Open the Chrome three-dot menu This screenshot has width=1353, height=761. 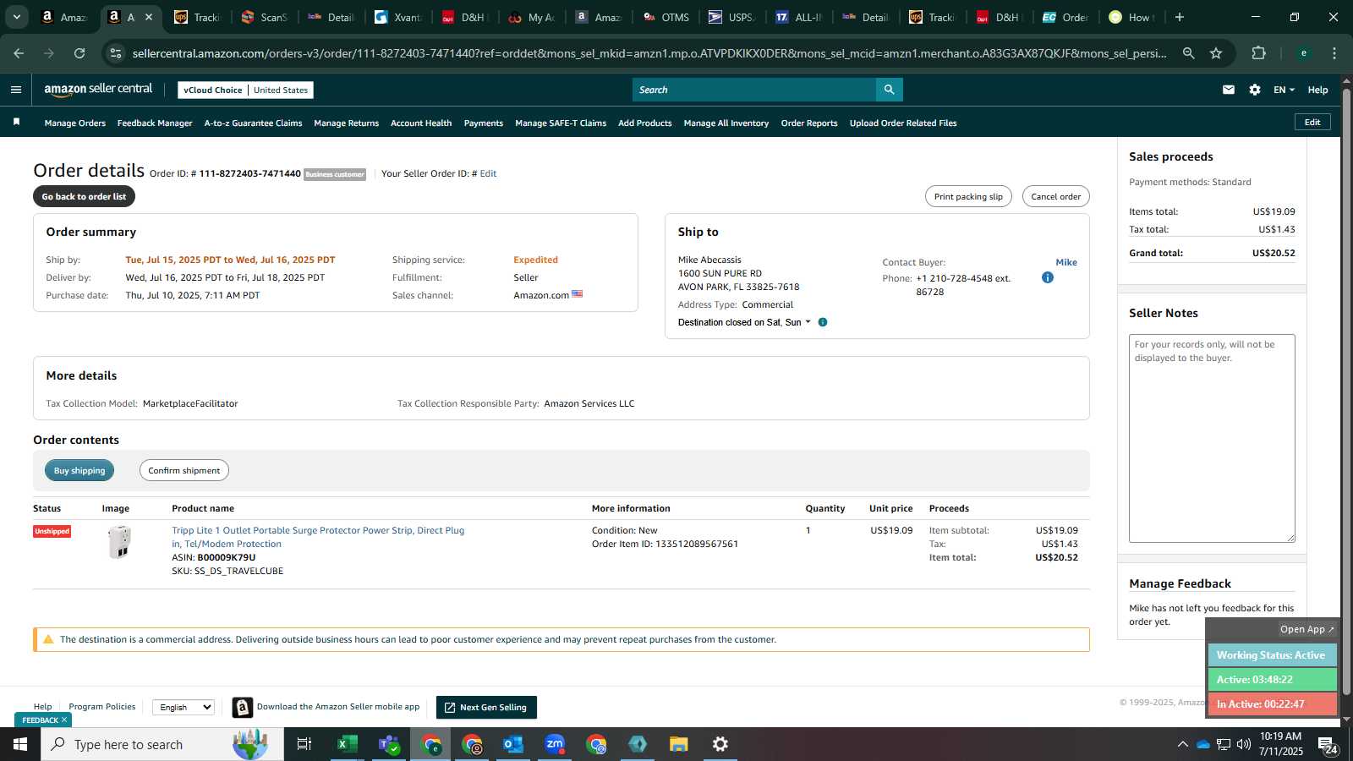(x=1334, y=53)
